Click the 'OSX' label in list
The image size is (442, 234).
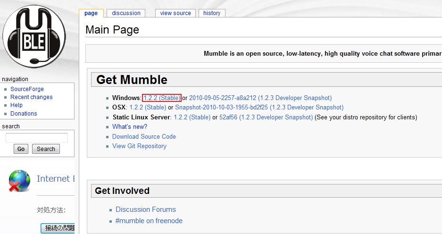coord(119,108)
